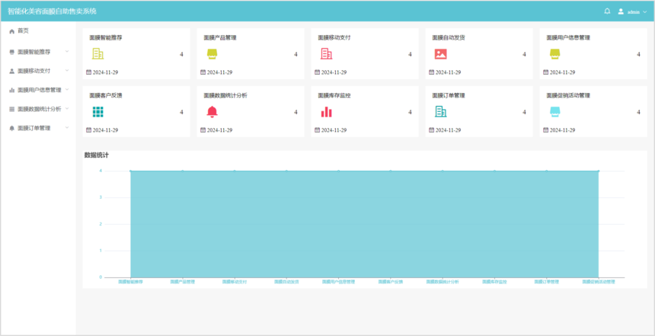The height and width of the screenshot is (336, 655).
Task: Click the red picture icon on 面膜自动发货 card
Action: 441,54
